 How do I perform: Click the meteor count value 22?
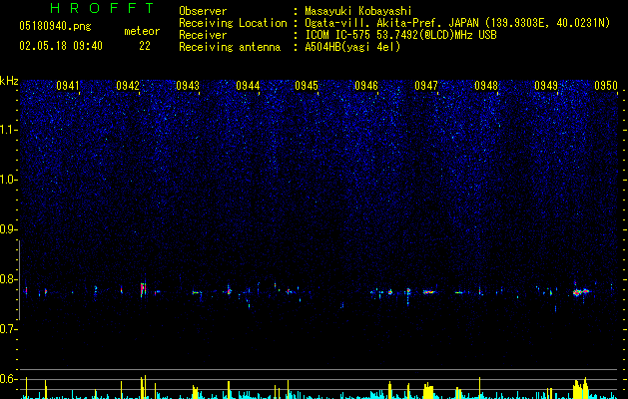tap(145, 46)
